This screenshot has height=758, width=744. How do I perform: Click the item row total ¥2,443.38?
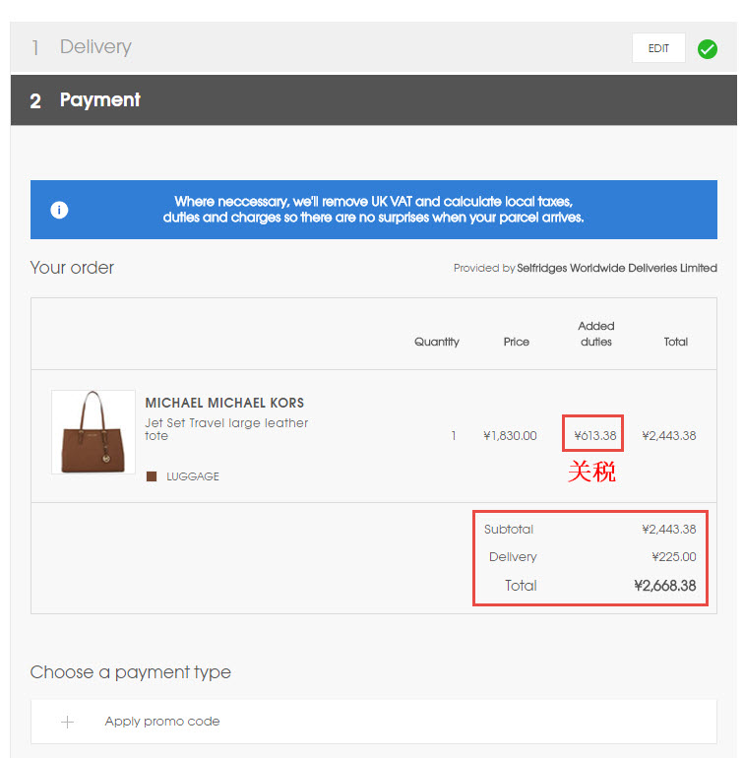(x=668, y=435)
